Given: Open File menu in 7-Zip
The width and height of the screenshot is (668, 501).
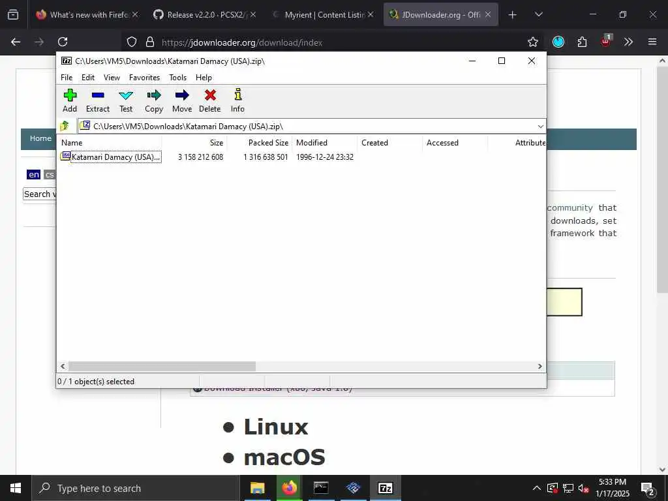Looking at the screenshot, I should tap(67, 78).
